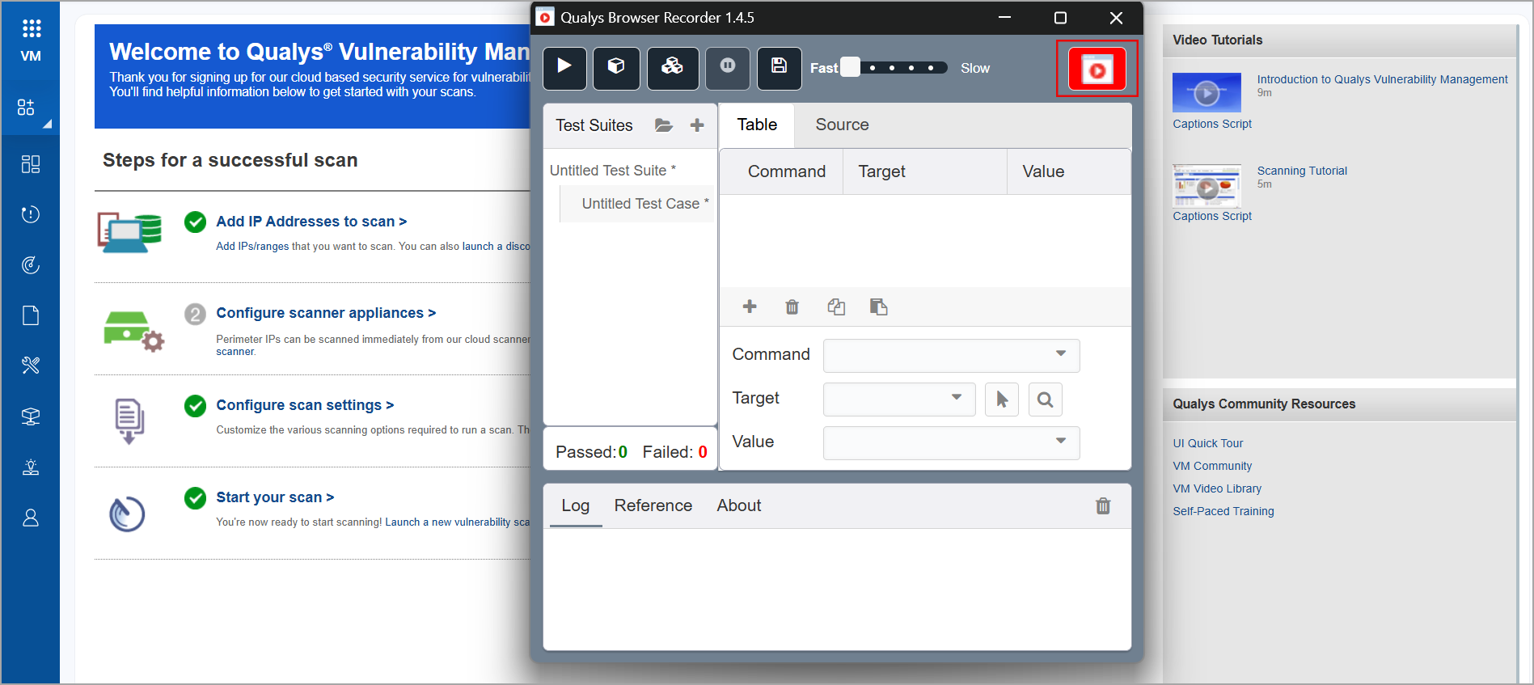The image size is (1534, 685).
Task: Click the bug-on-stand icon in the sidebar
Action: (x=31, y=467)
